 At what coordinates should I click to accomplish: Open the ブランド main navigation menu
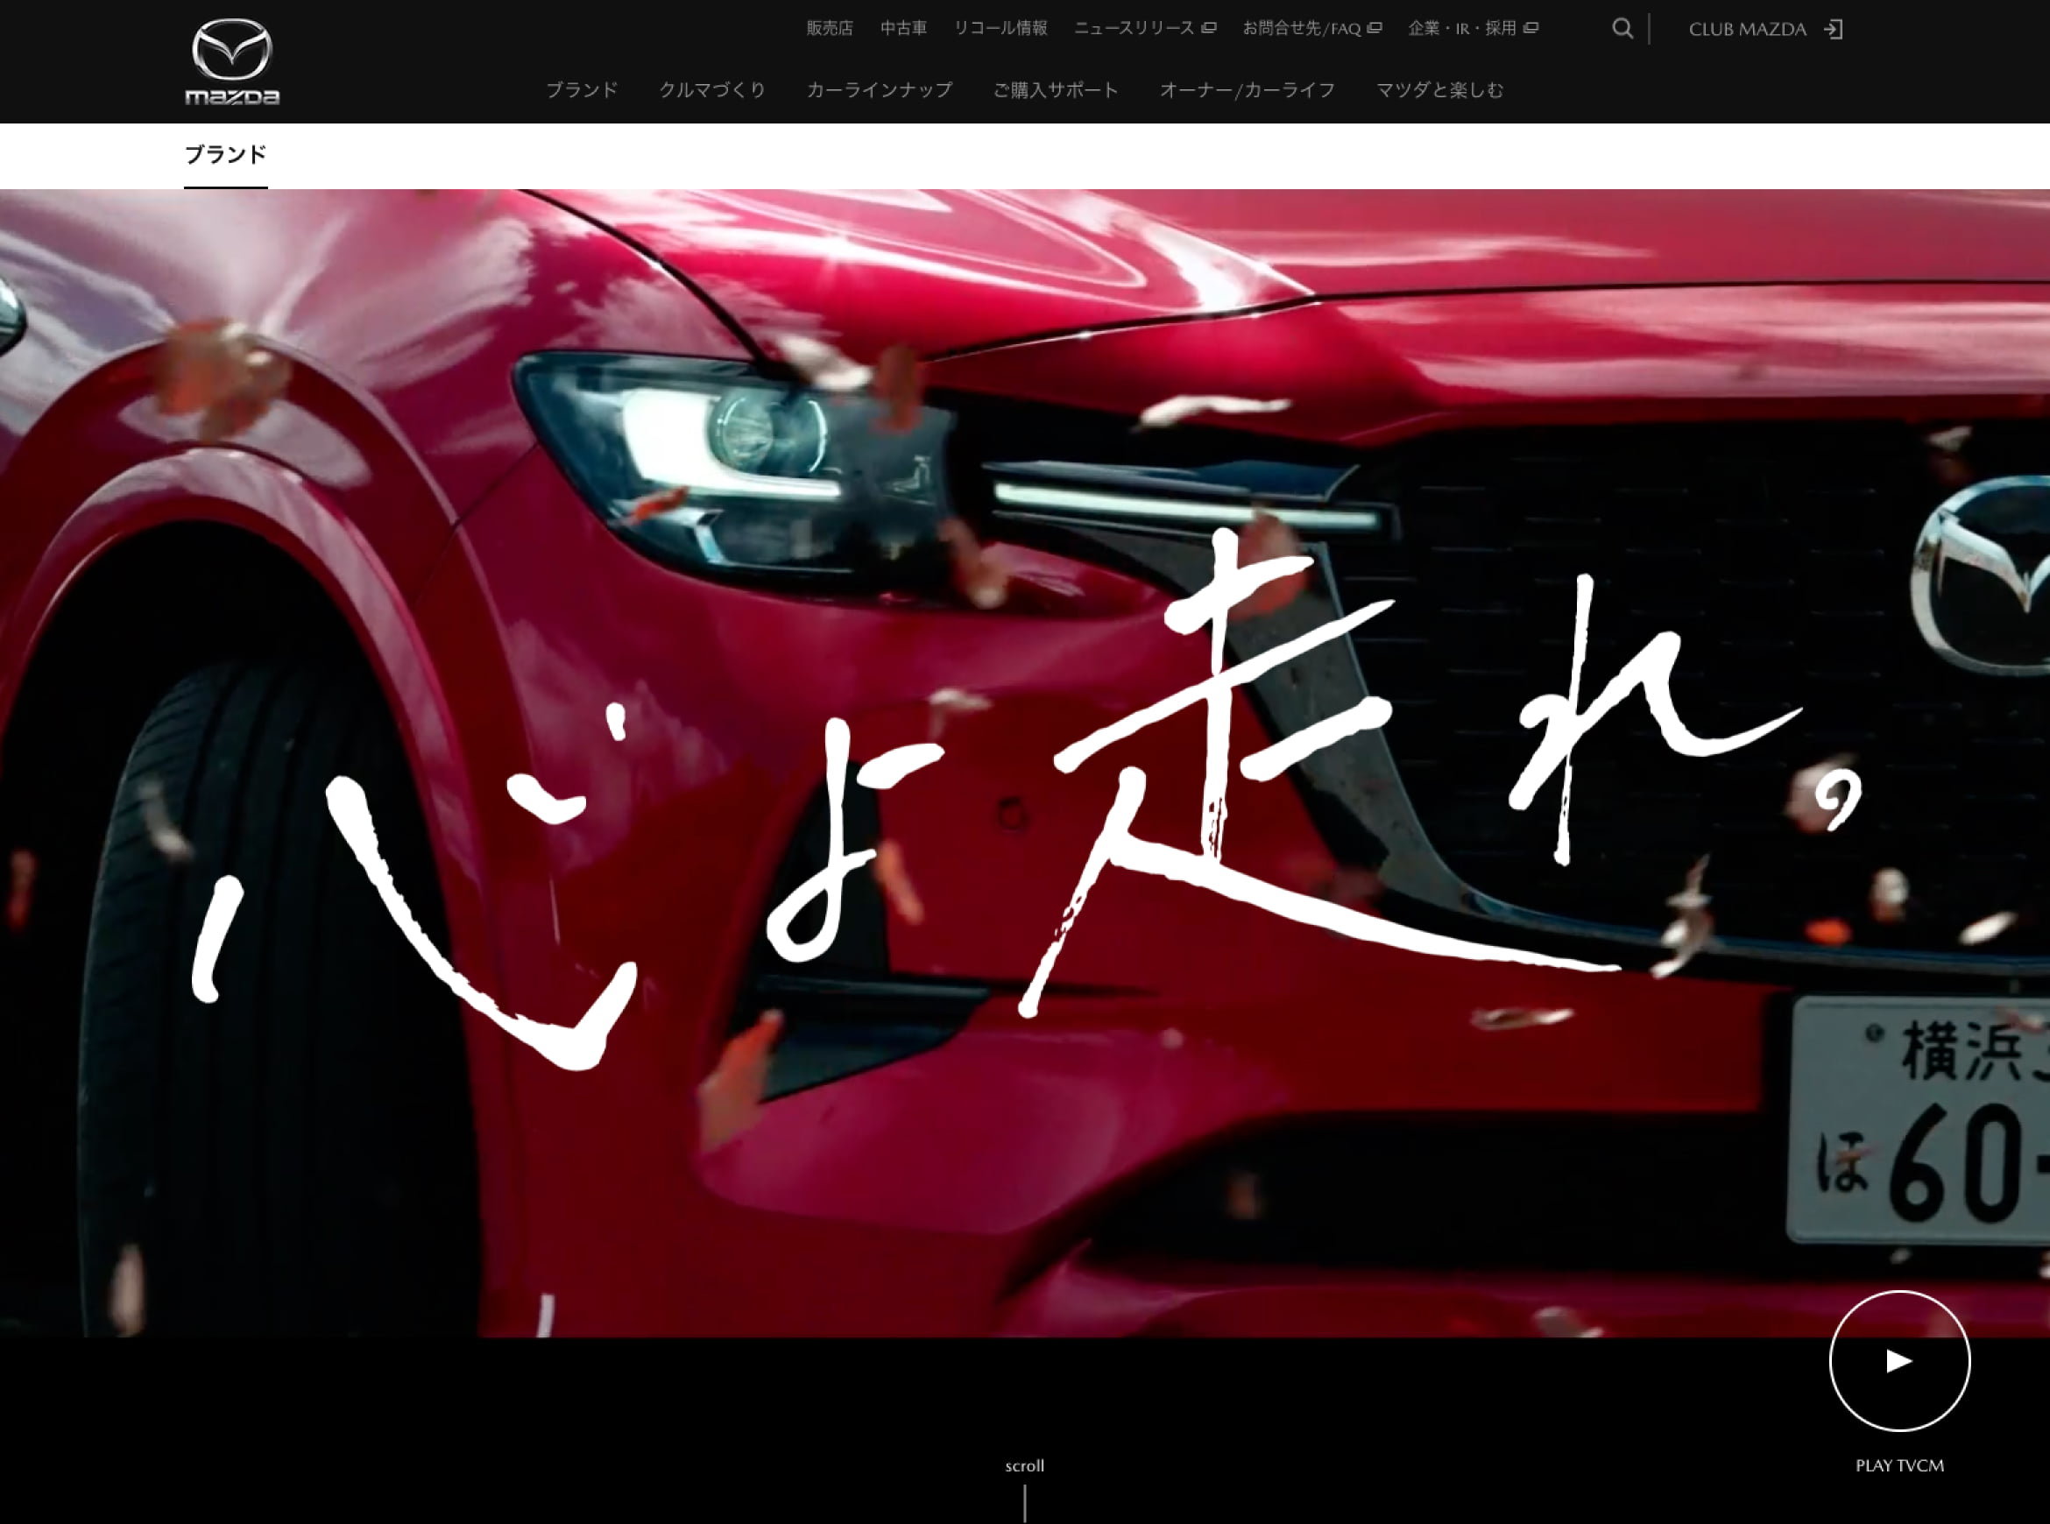tap(581, 89)
